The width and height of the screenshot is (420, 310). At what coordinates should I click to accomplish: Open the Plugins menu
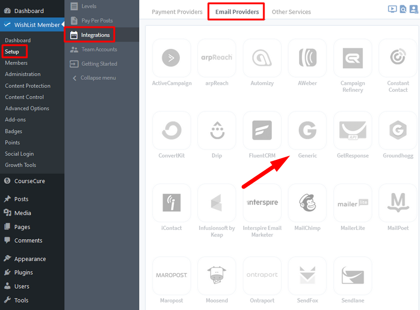tap(32, 272)
